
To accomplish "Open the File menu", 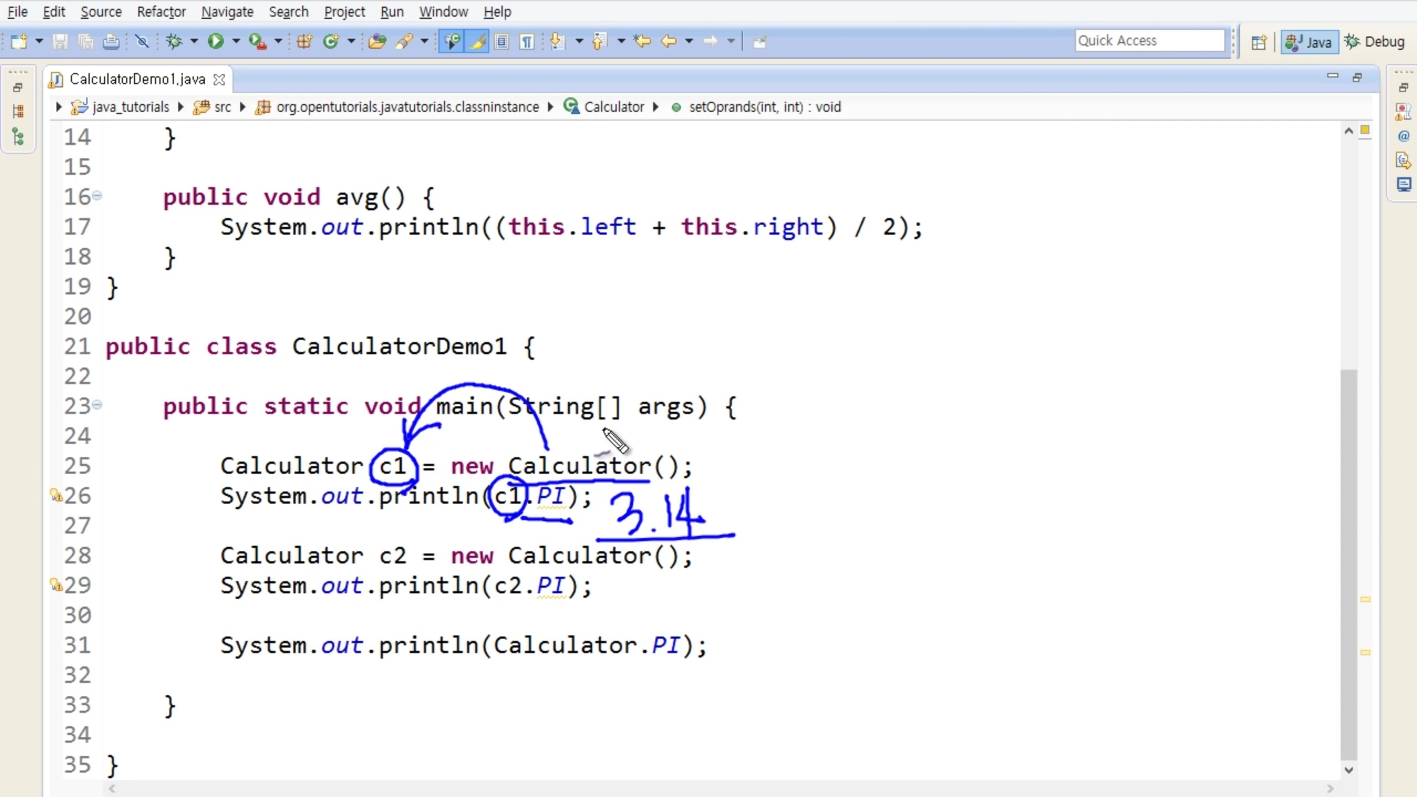I will (17, 12).
